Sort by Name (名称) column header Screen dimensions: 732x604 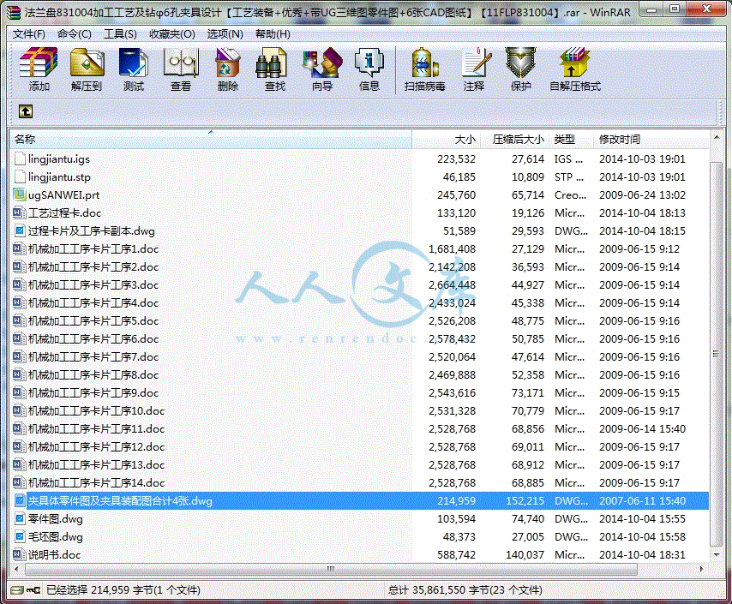211,139
